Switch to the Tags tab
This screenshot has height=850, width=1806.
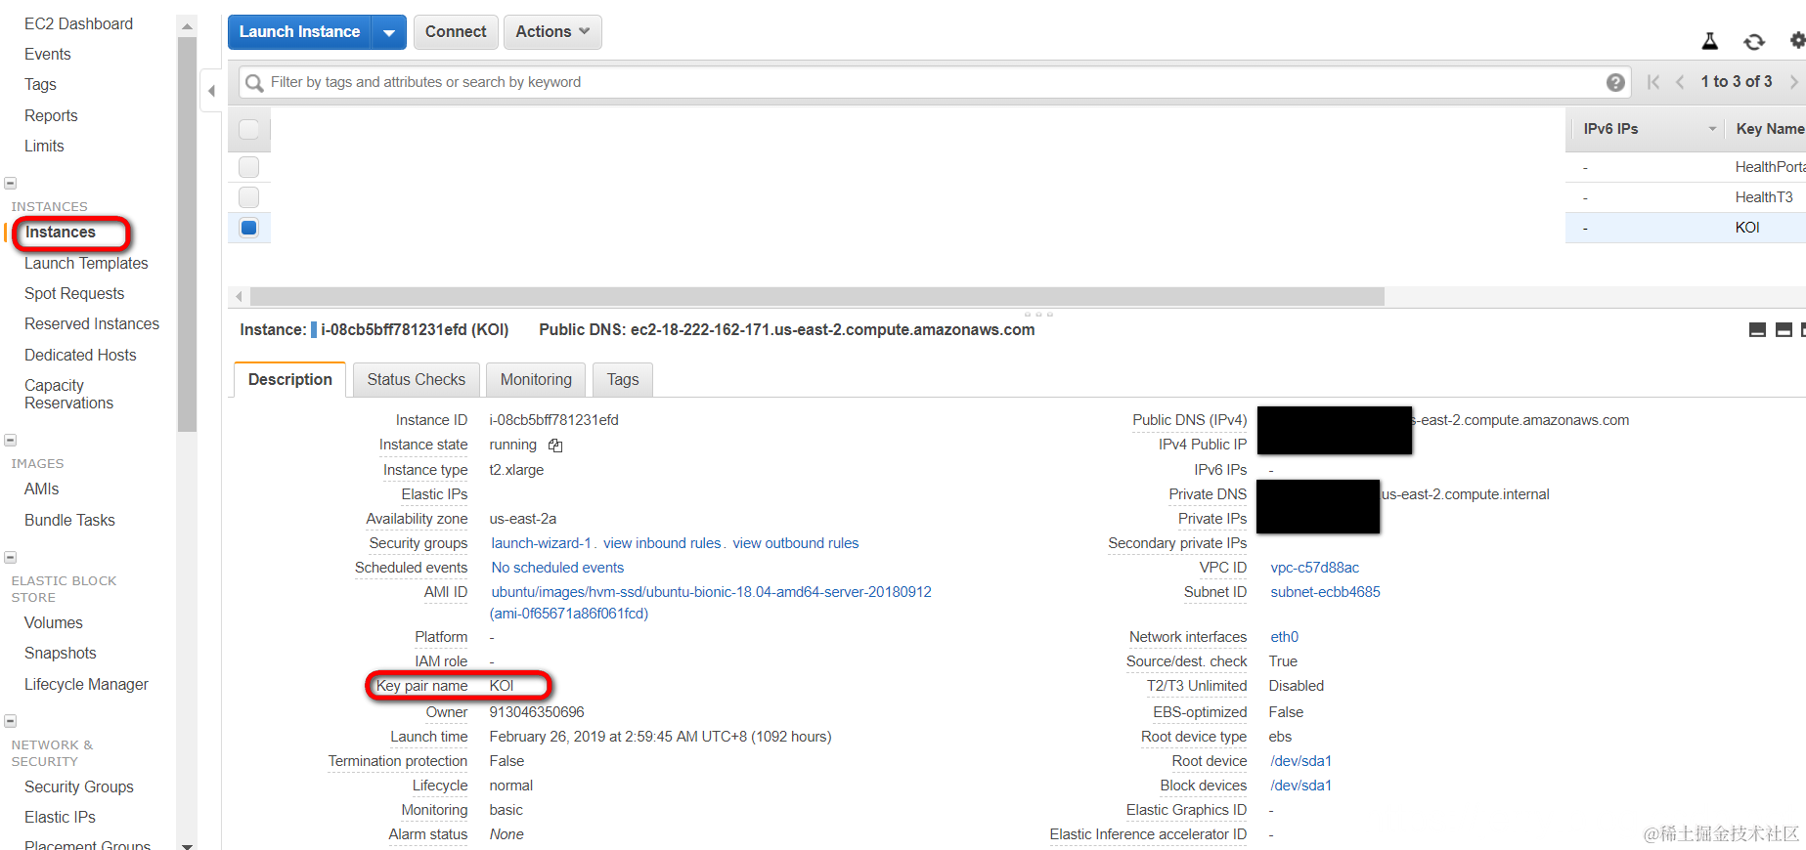pyautogui.click(x=623, y=379)
